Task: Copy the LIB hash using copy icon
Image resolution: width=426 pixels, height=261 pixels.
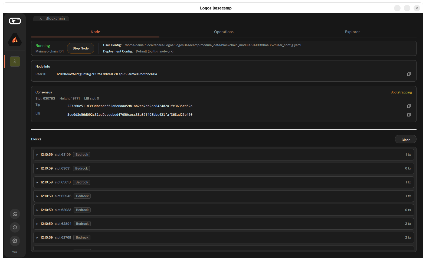Action: (x=409, y=115)
